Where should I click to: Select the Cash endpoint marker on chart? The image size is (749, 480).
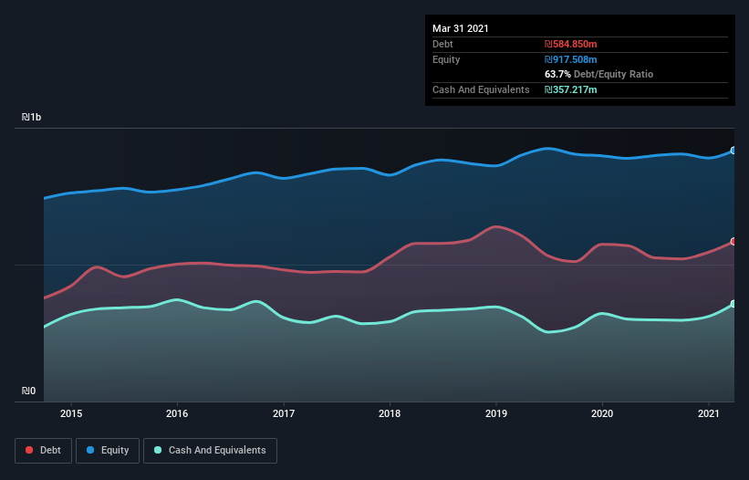pyautogui.click(x=733, y=304)
